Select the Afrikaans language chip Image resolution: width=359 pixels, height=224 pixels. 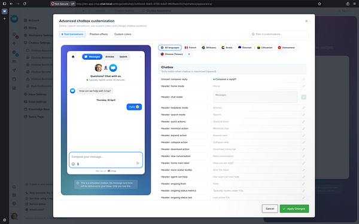209,48
